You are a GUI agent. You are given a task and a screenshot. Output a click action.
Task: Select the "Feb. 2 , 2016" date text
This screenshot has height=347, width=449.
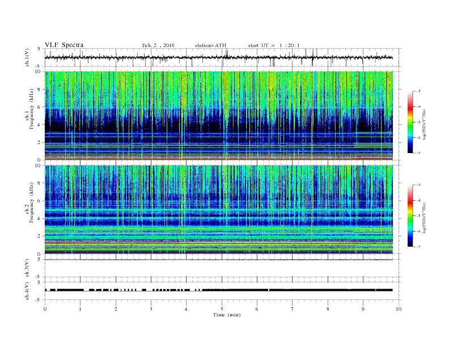[x=158, y=45]
